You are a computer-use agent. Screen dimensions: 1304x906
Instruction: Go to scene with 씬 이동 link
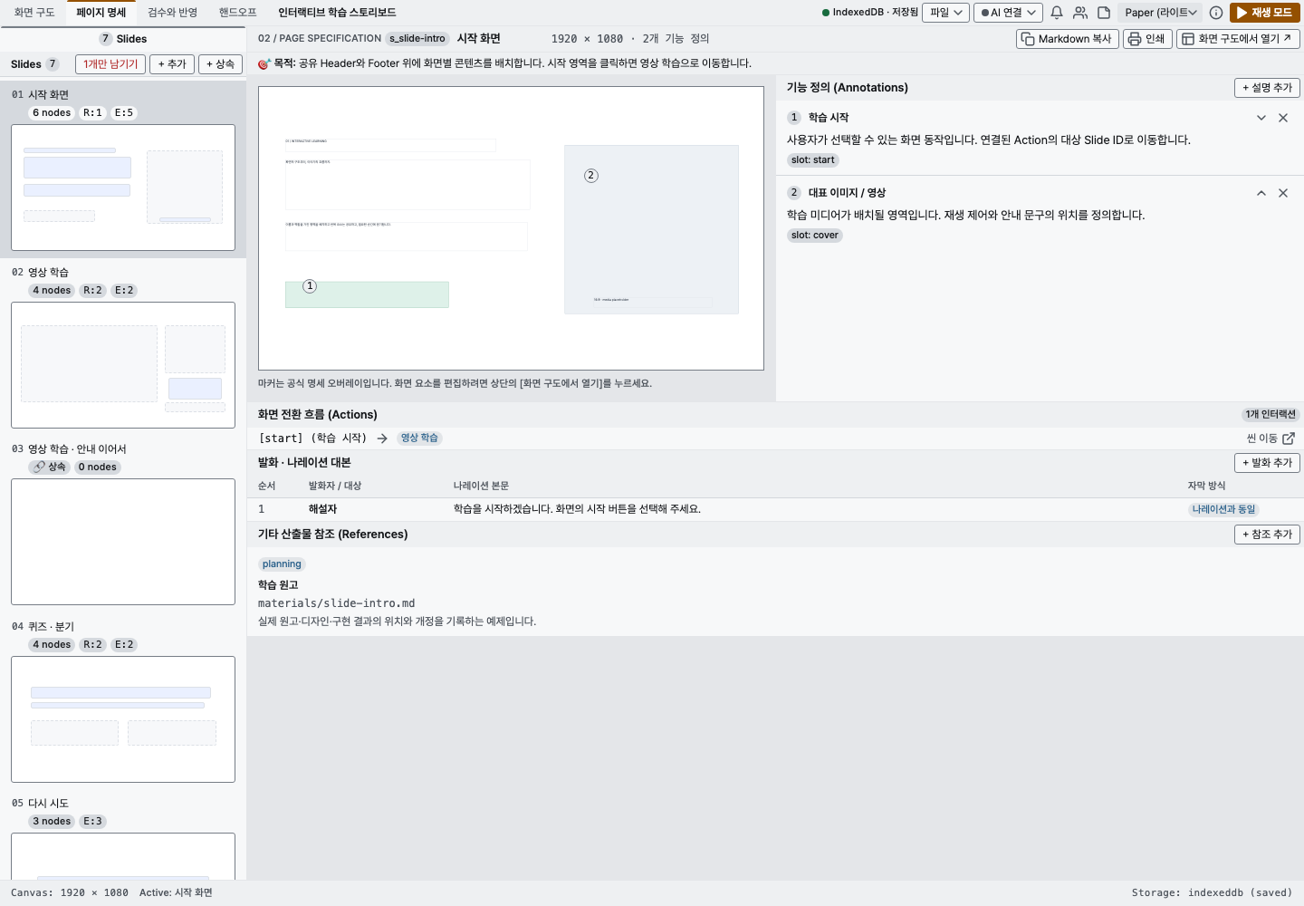pos(1270,439)
